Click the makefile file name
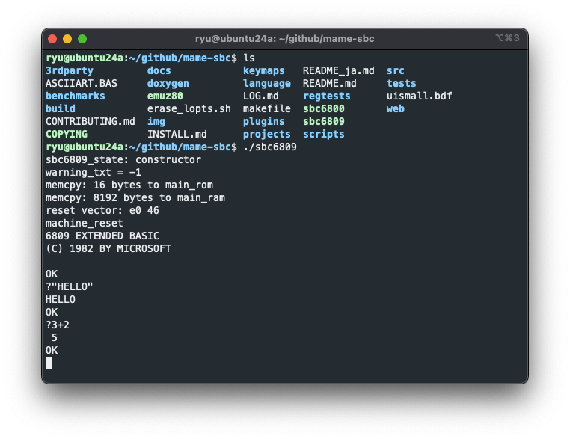Image resolution: width=570 pixels, height=439 pixels. [267, 108]
